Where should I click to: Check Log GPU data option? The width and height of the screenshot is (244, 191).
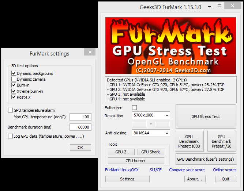click(11, 136)
